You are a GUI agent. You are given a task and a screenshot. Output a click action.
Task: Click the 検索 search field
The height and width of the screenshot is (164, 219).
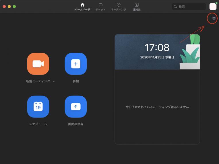tap(189, 7)
